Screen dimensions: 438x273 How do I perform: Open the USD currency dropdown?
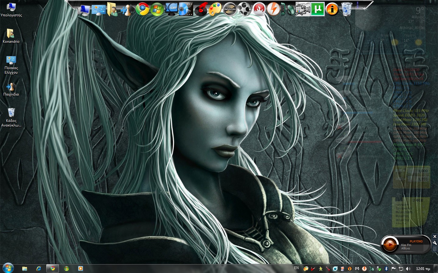[x=400, y=179]
